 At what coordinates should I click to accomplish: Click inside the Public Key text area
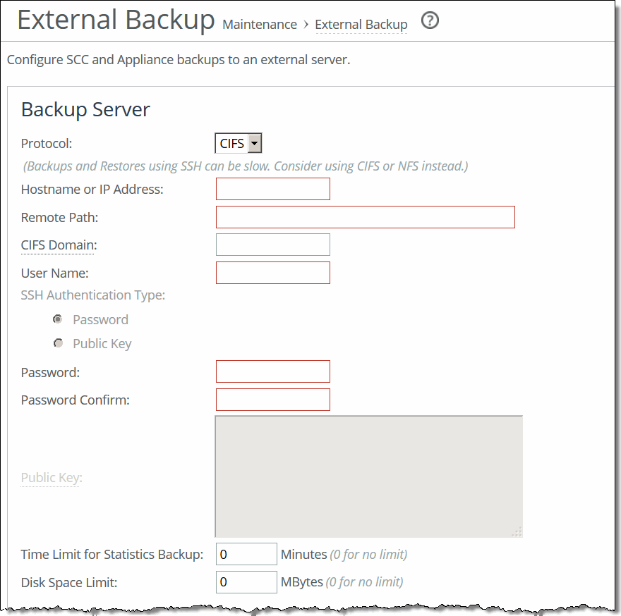368,474
